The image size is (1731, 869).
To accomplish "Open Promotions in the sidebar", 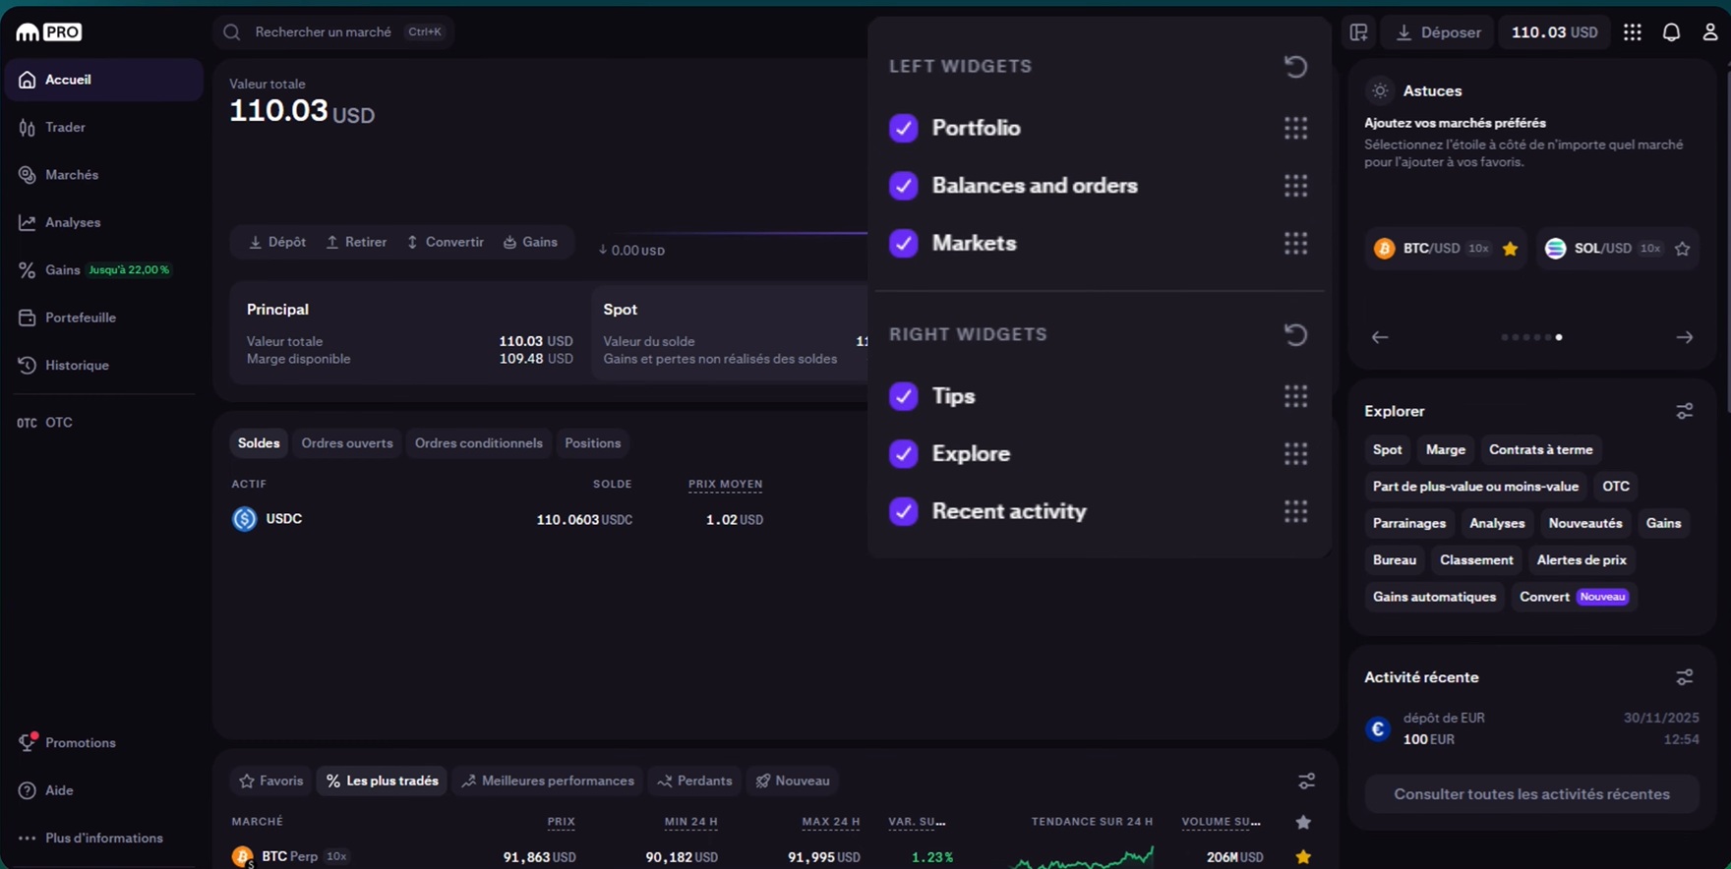I will [x=103, y=743].
